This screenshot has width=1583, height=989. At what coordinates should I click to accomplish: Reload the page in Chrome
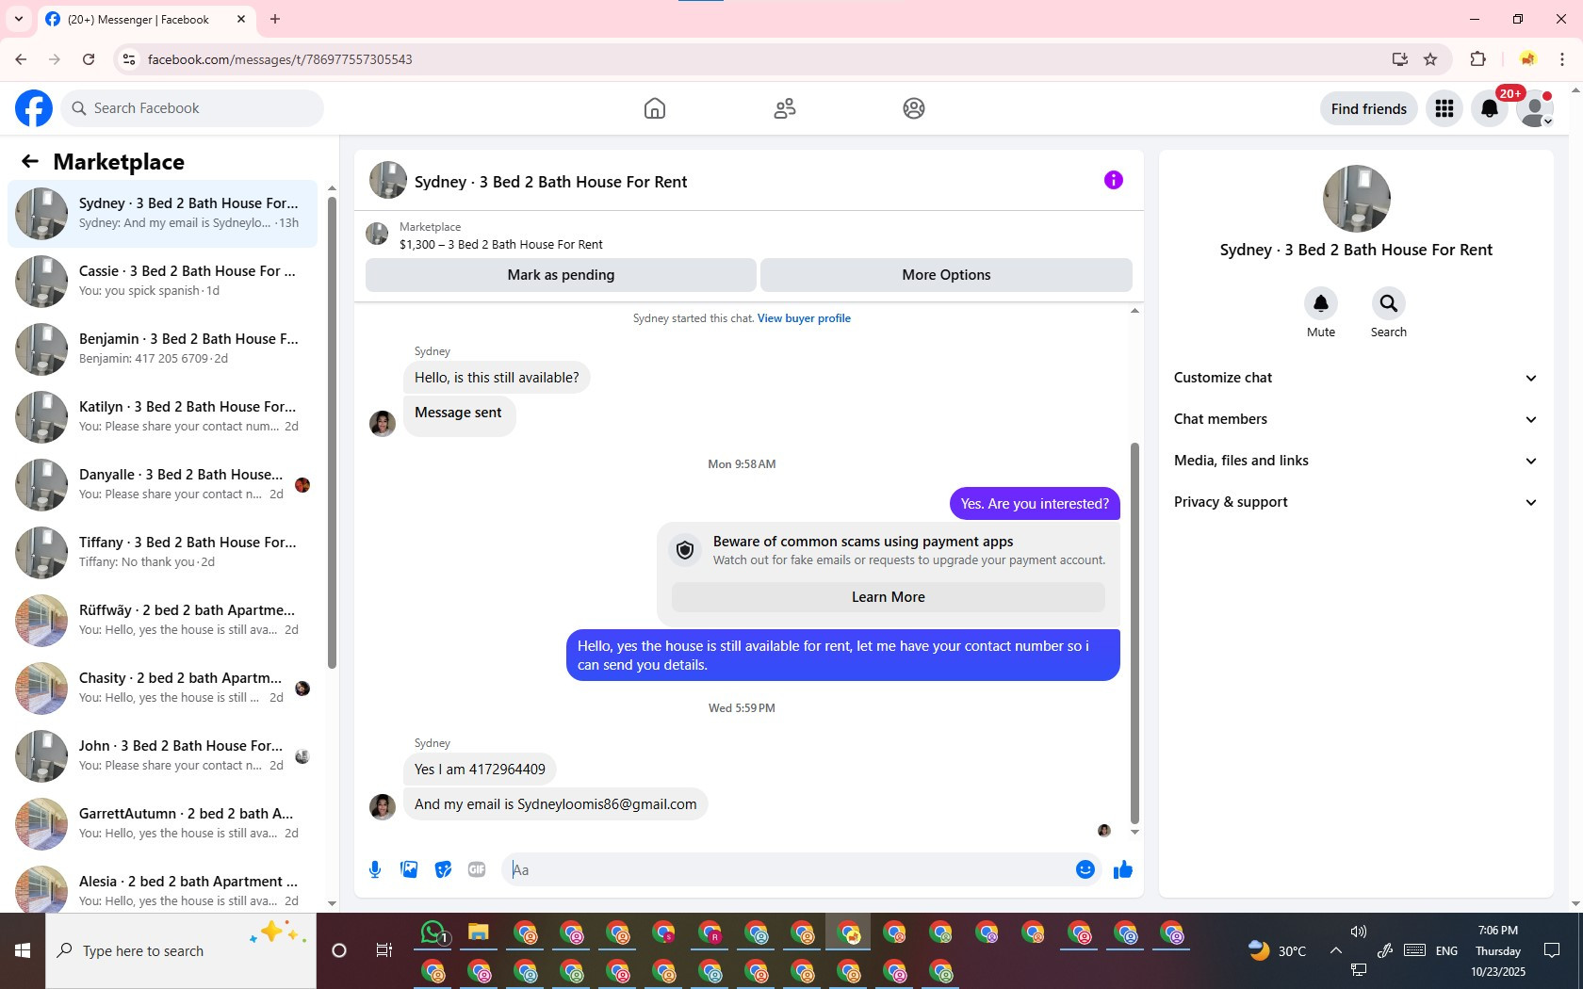pyautogui.click(x=89, y=59)
